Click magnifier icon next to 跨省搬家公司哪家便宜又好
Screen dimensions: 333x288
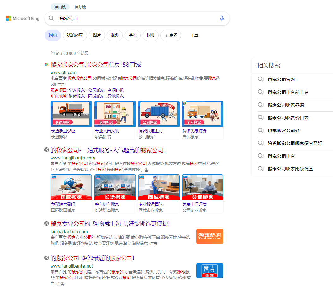click(x=260, y=143)
